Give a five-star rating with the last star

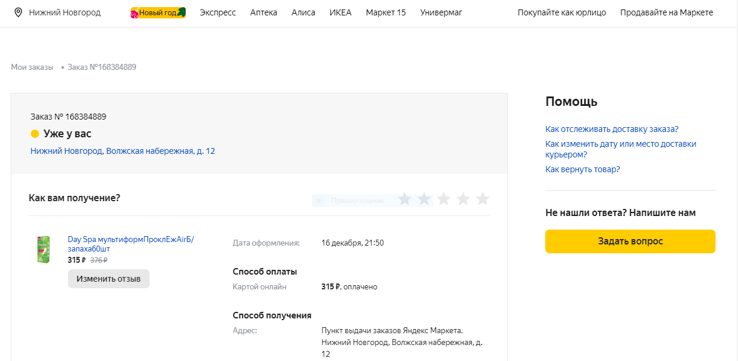[483, 199]
